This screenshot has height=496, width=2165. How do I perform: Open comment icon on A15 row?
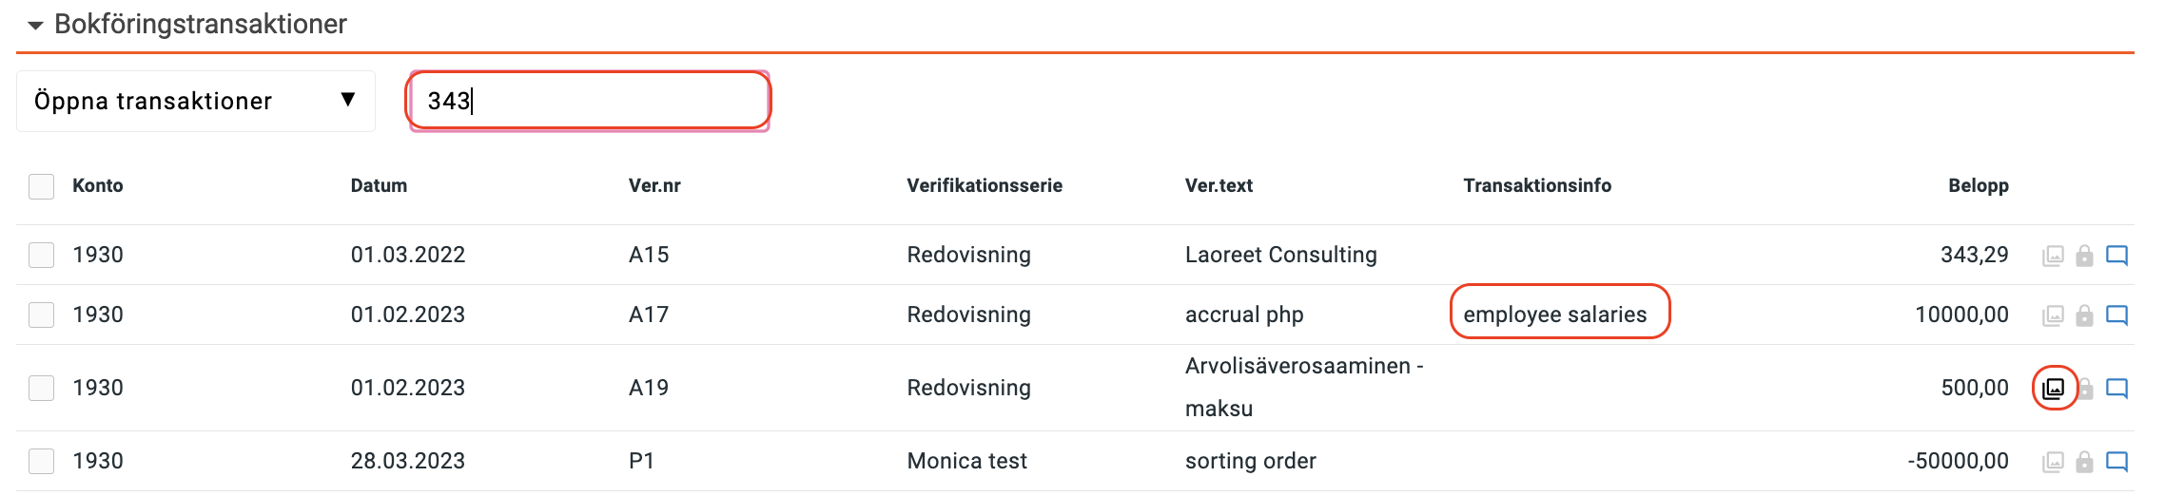(2116, 256)
